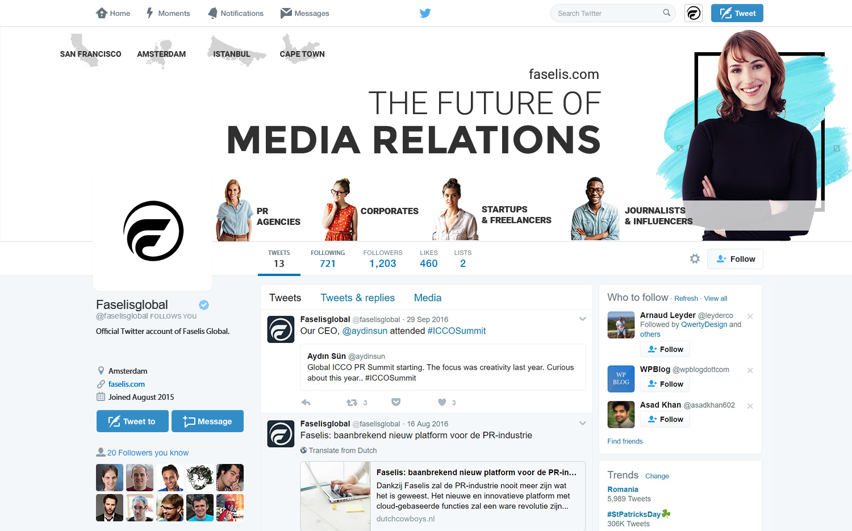Open header banner woman photo
Image resolution: width=852 pixels, height=531 pixels.
click(x=750, y=136)
